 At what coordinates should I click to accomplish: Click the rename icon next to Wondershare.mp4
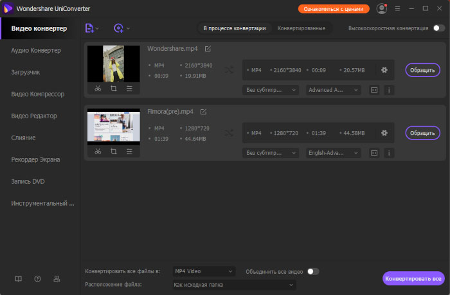tap(207, 49)
